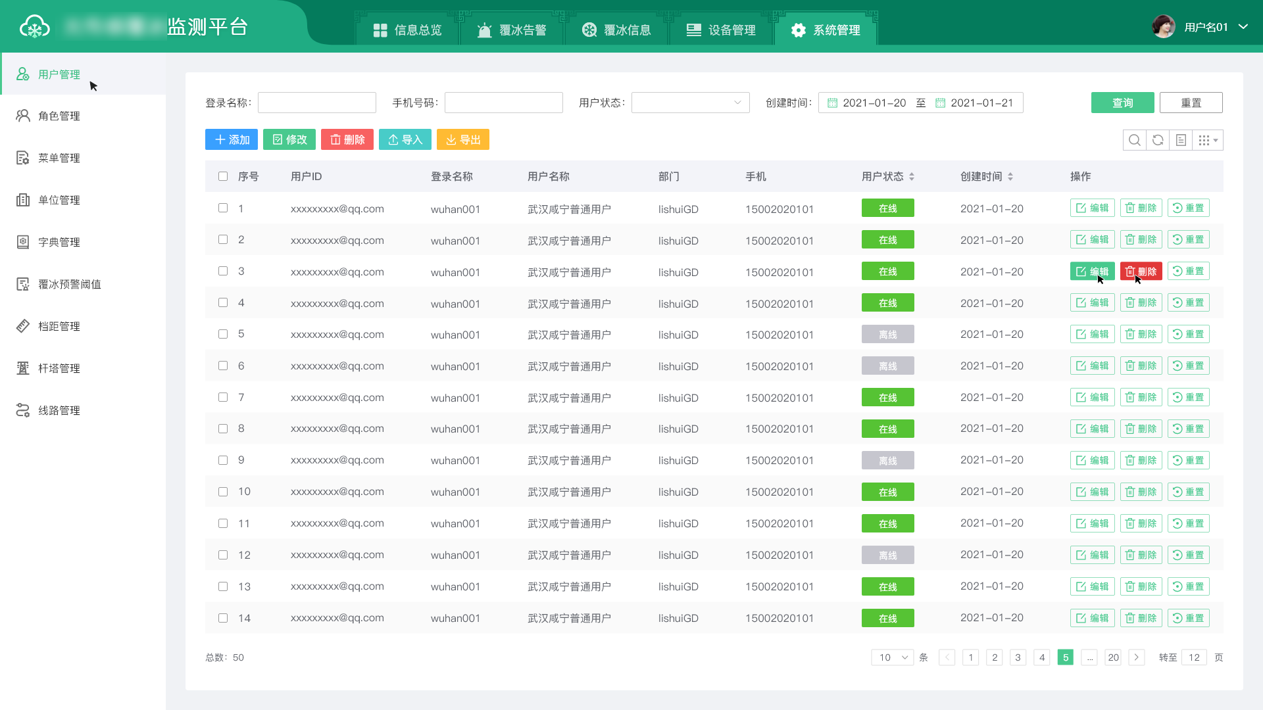Expand the 用户名01 account menu
Screen dimensions: 1263x710
click(1243, 27)
